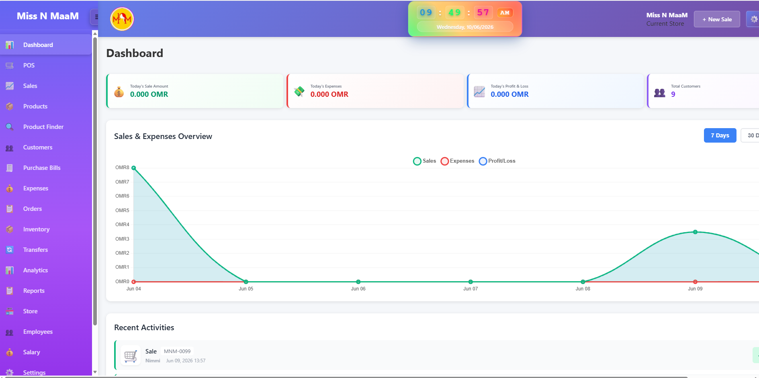
Task: Open the Salary page link
Action: [x=46, y=352]
